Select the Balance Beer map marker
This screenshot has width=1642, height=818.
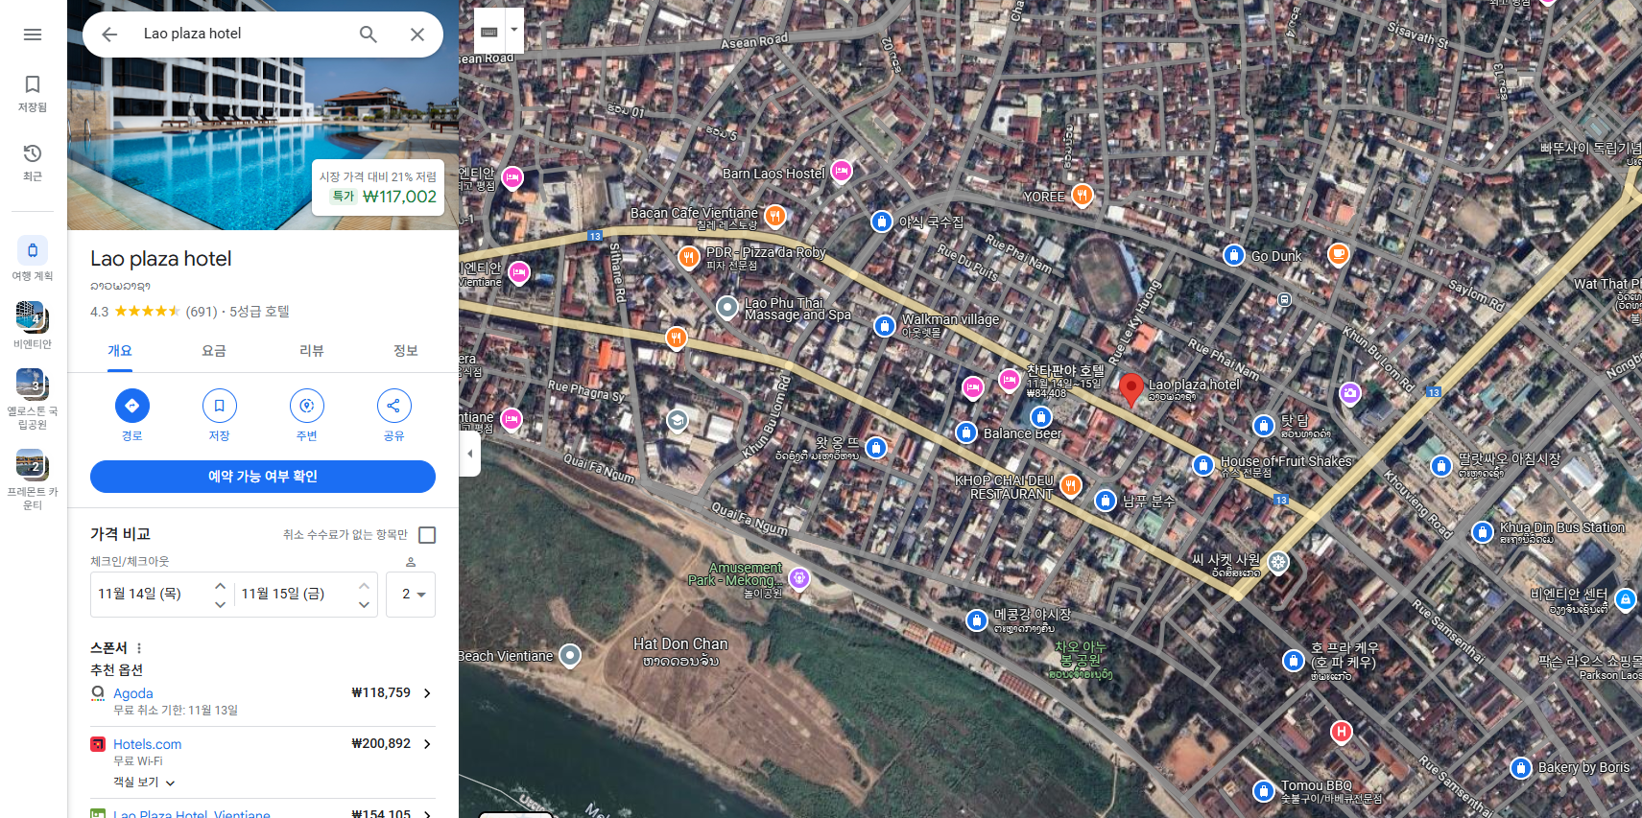pyautogui.click(x=966, y=432)
